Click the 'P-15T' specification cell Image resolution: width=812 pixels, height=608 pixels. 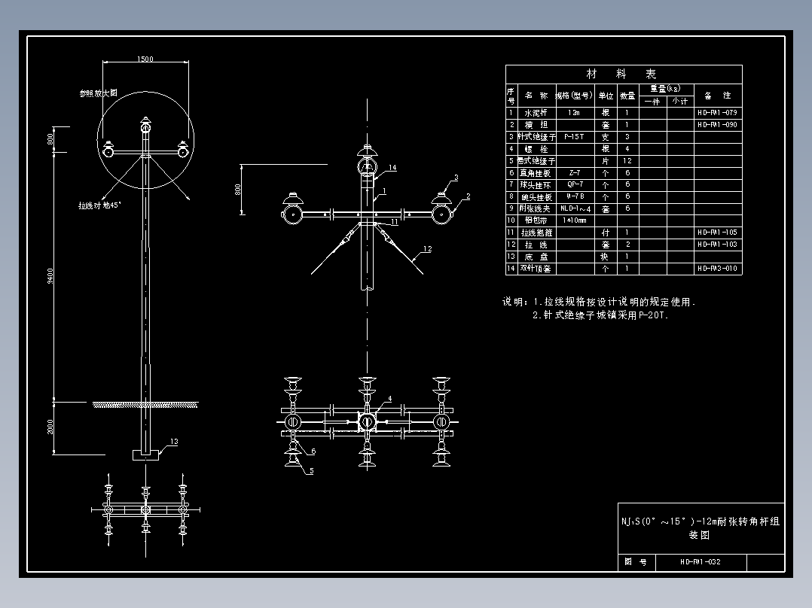click(x=574, y=137)
